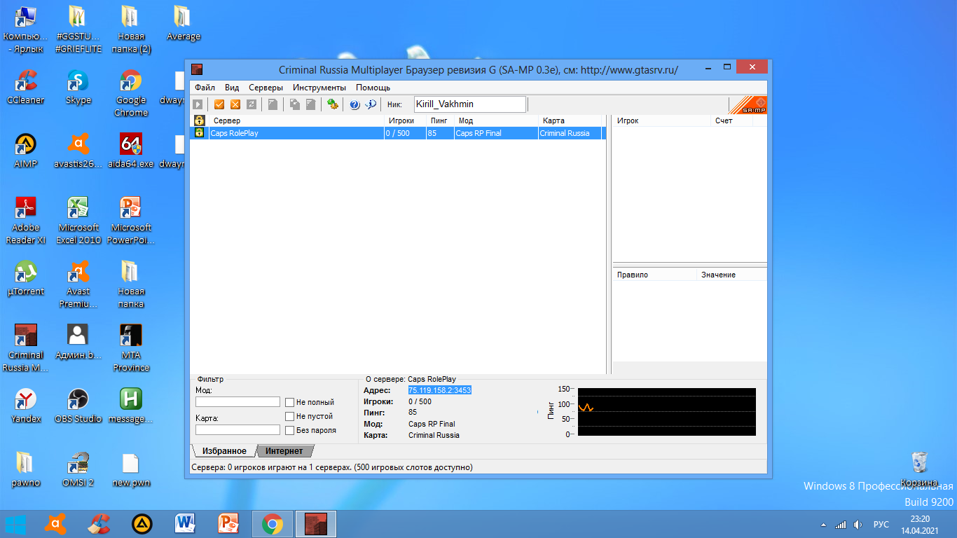
Task: Open Microsoft Word from the taskbar
Action: pos(185,524)
